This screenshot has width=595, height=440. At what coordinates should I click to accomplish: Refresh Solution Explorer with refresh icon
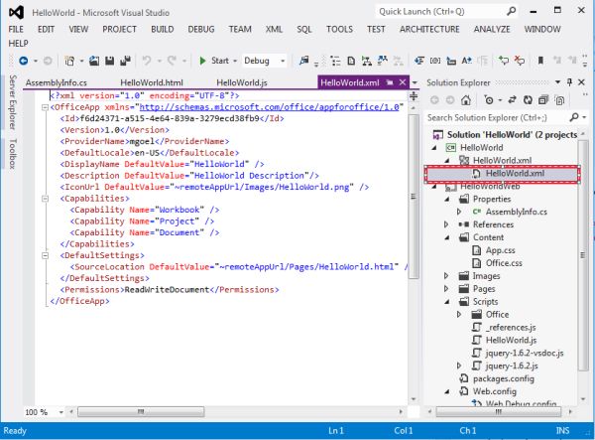pyautogui.click(x=528, y=100)
